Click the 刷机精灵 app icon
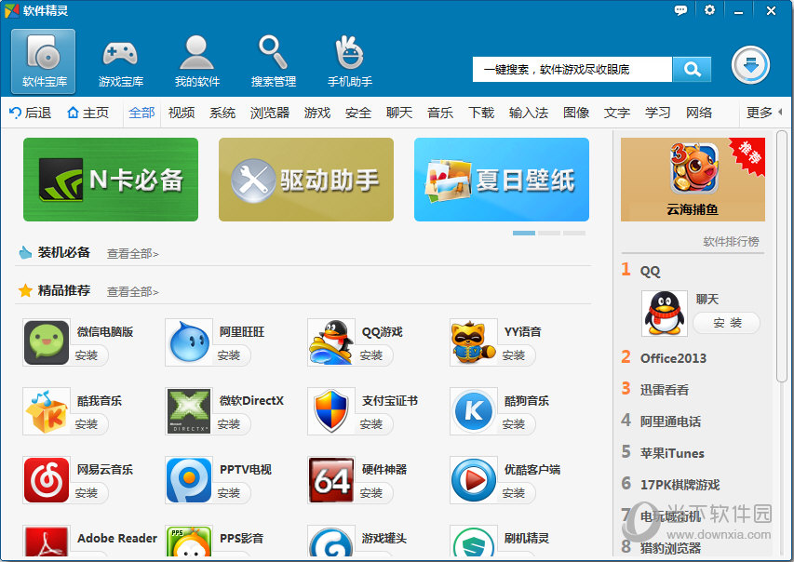This screenshot has width=794, height=562. pyautogui.click(x=474, y=542)
